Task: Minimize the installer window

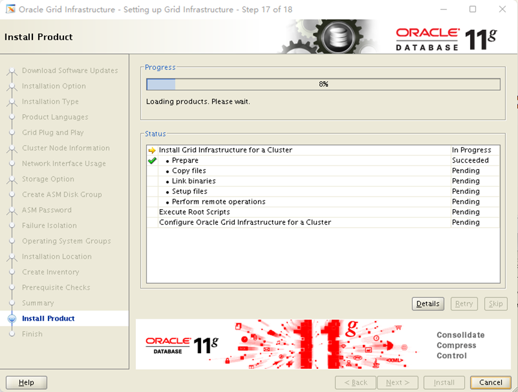Action: (x=444, y=9)
